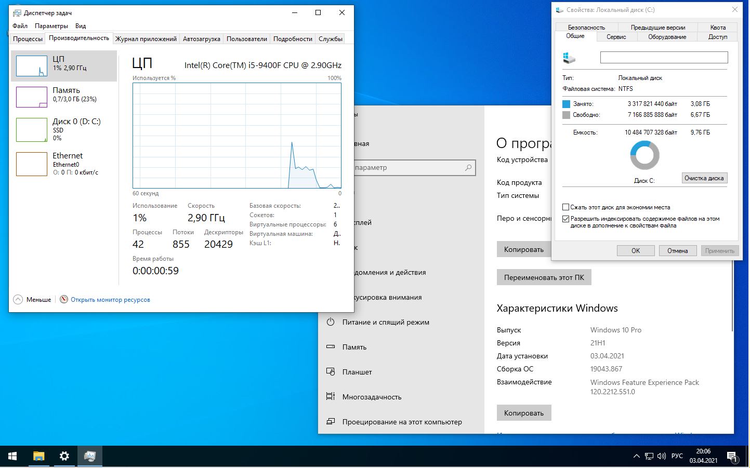The image size is (750, 468).
Task: Click the settings search magnifier icon
Action: (468, 168)
